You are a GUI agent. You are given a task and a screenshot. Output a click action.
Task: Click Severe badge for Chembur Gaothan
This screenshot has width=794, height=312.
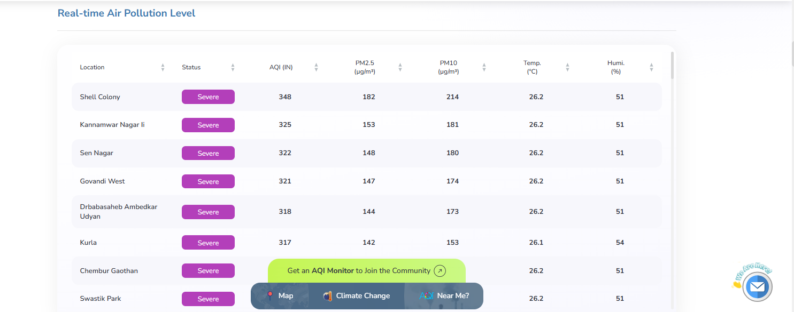208,271
